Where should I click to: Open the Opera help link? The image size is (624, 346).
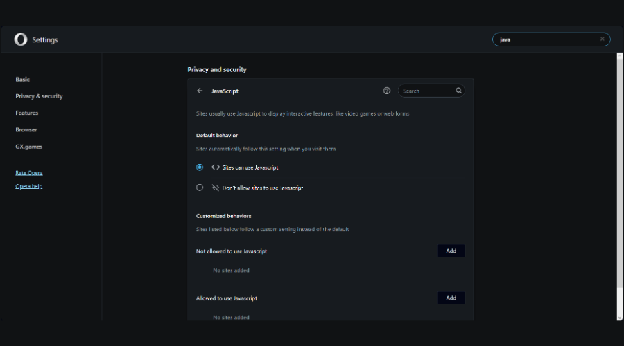tap(29, 186)
